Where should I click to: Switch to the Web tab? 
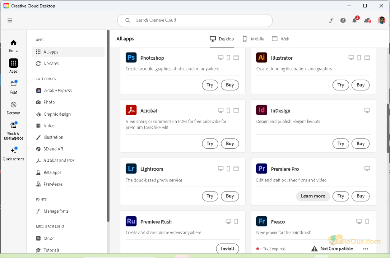(281, 38)
